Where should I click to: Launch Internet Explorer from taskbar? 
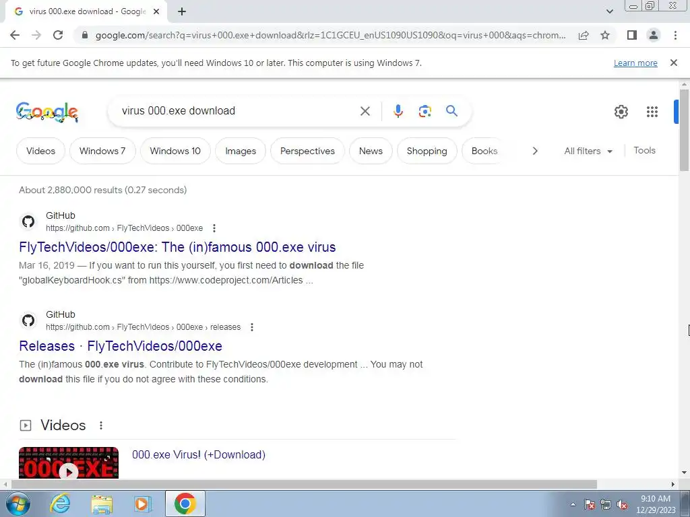60,504
